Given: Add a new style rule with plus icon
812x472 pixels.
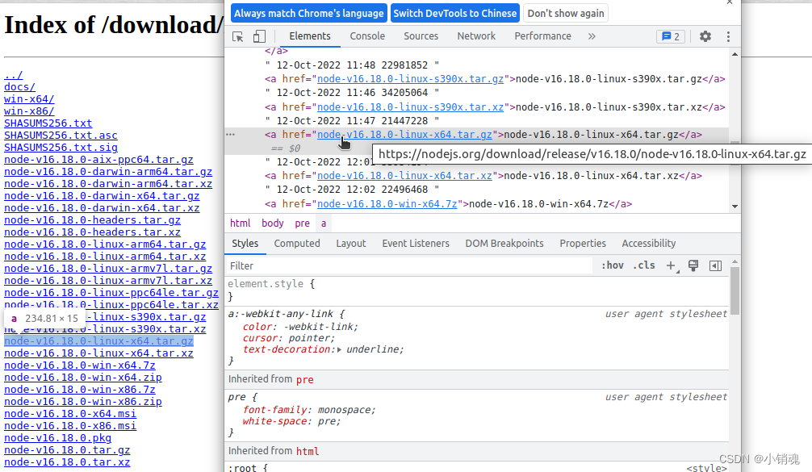Looking at the screenshot, I should pyautogui.click(x=671, y=265).
